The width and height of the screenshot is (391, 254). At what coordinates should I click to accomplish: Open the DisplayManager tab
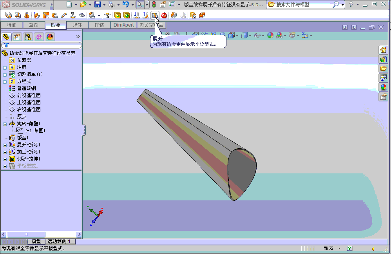[50, 37]
